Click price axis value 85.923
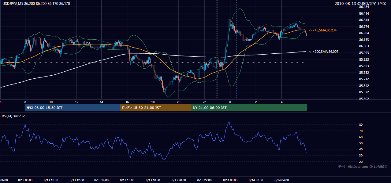The image size is (391, 183). click(x=364, y=59)
